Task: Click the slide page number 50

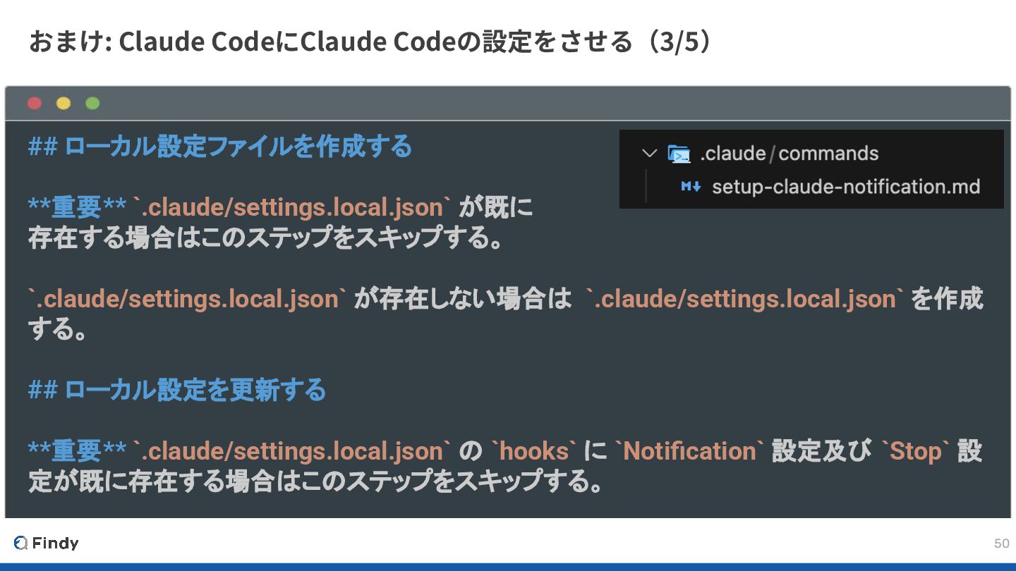Action: (1001, 544)
